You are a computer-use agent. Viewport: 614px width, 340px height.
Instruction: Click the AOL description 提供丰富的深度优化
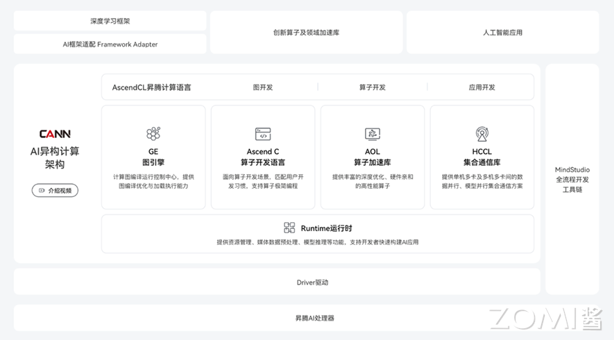pos(373,181)
